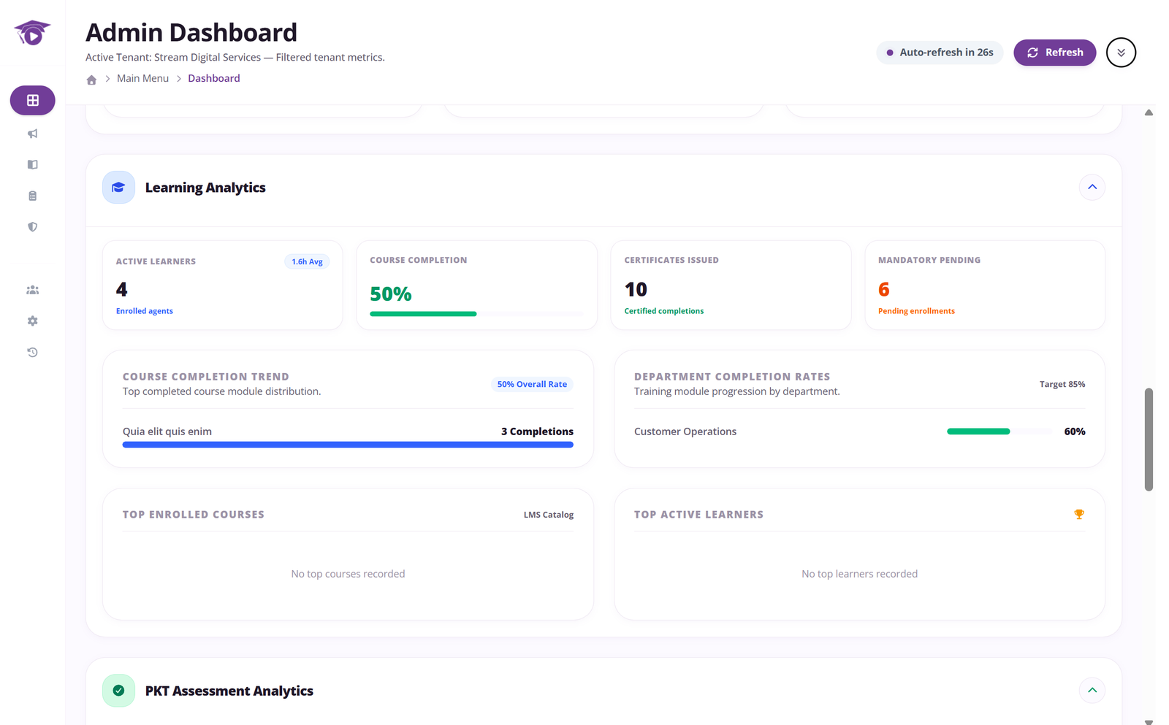The width and height of the screenshot is (1169, 725).
Task: Collapse the Learning Analytics section
Action: 1092,188
